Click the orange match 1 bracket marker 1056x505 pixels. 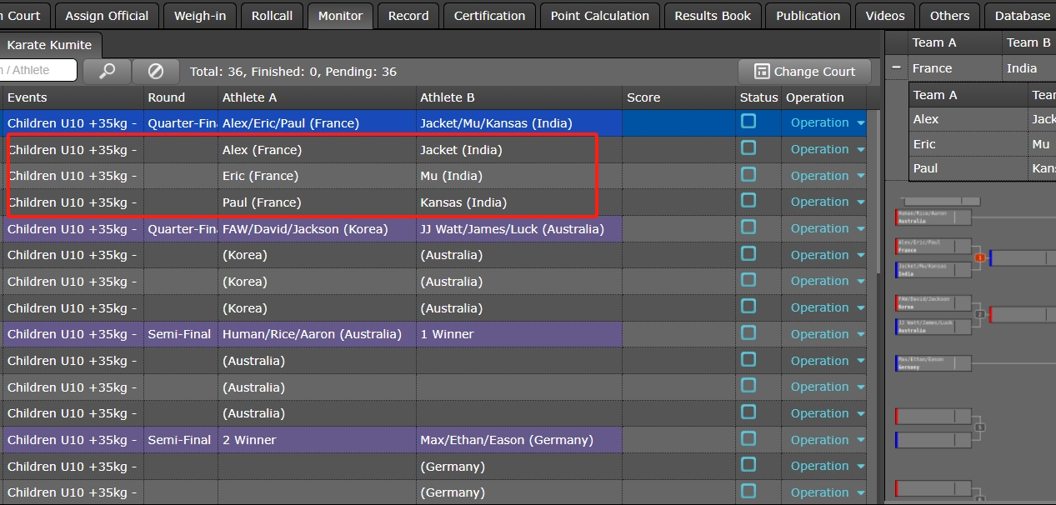979,258
